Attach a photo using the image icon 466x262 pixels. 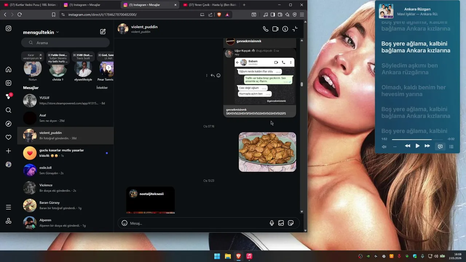click(x=281, y=223)
